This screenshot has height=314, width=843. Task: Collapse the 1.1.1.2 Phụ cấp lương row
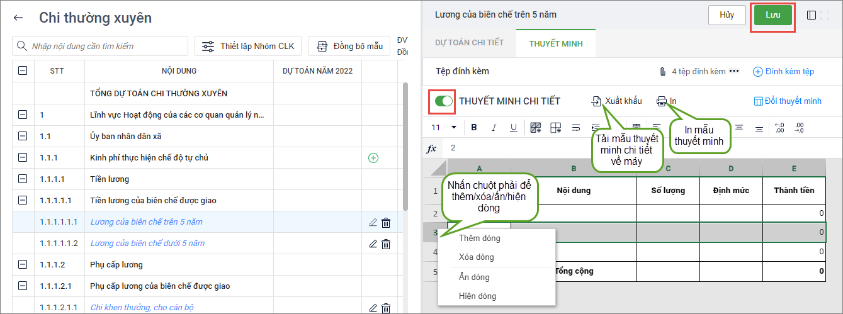coord(23,265)
